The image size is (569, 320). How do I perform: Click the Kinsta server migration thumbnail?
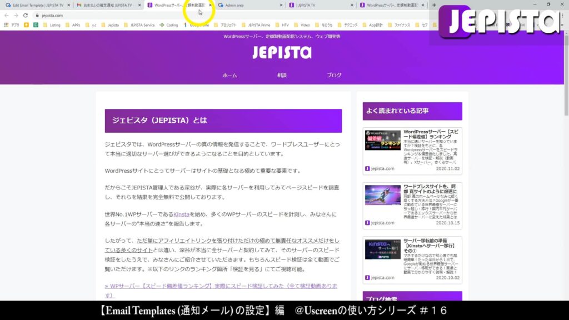point(382,249)
